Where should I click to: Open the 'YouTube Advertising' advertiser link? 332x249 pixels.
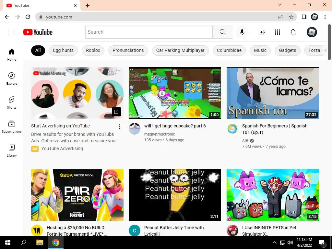pyautogui.click(x=62, y=148)
